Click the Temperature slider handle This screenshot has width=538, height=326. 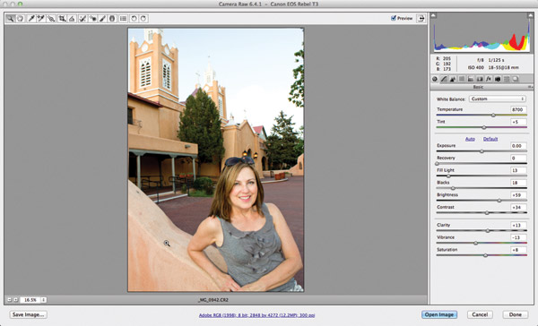(x=493, y=116)
